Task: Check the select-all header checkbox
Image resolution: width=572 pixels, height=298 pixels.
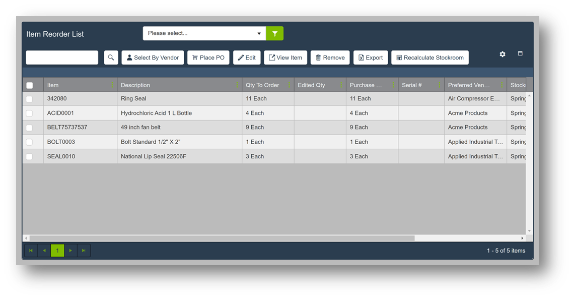Action: click(x=30, y=85)
